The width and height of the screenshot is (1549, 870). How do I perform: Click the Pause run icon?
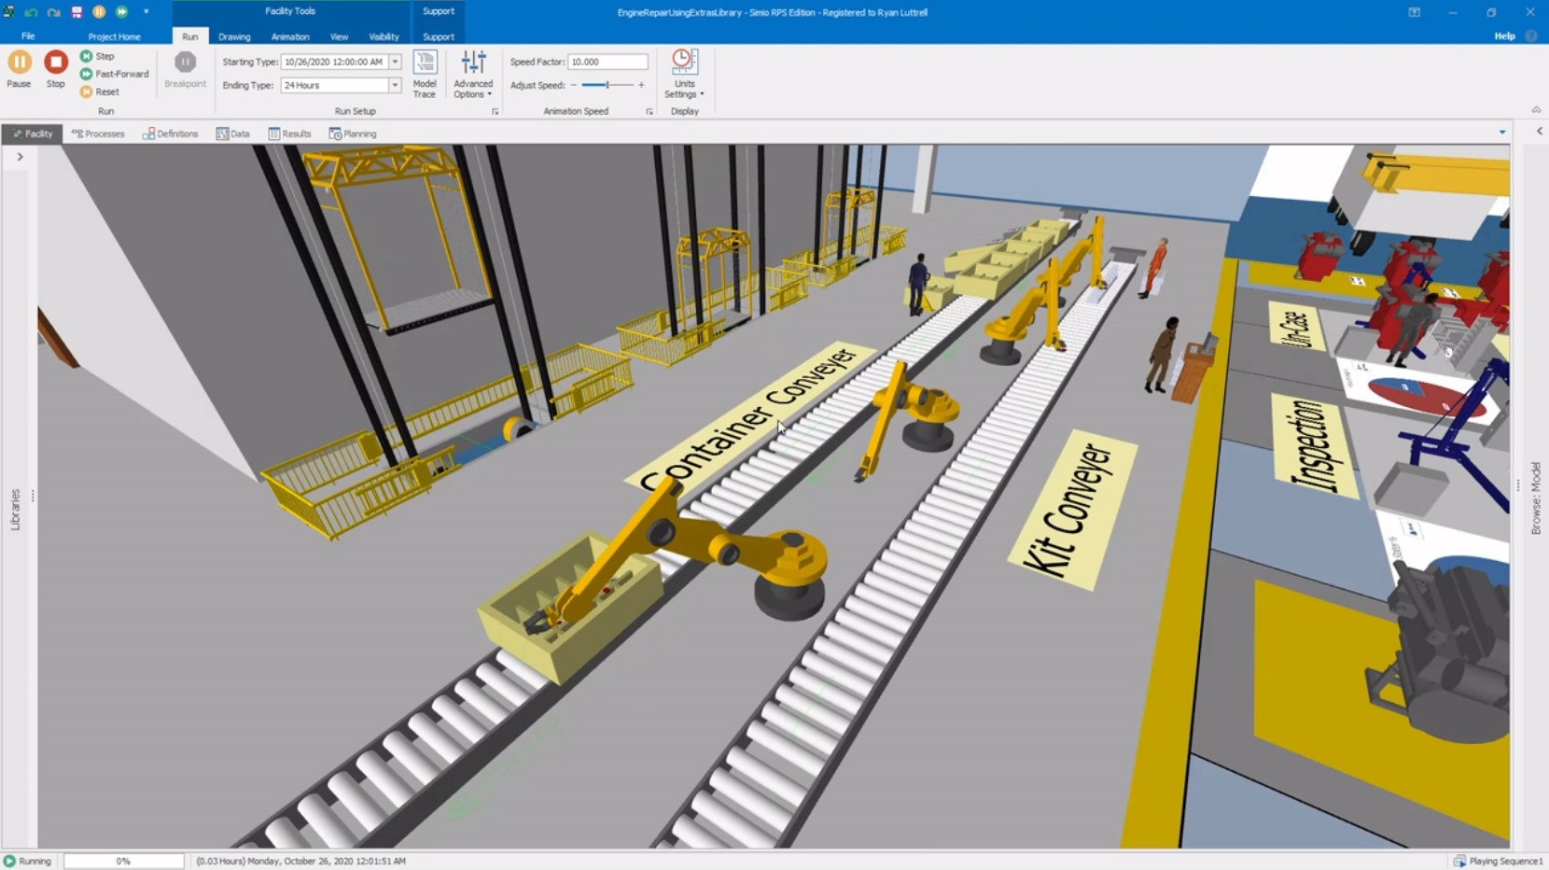pyautogui.click(x=18, y=63)
